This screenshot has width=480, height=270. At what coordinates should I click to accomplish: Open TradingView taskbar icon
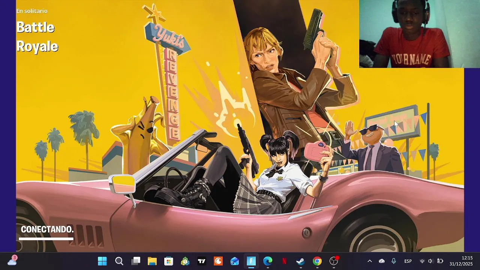[202, 261]
